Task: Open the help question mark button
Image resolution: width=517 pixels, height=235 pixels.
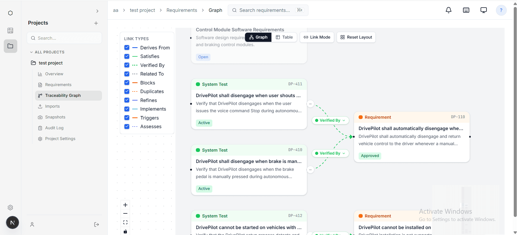Action: [x=501, y=10]
